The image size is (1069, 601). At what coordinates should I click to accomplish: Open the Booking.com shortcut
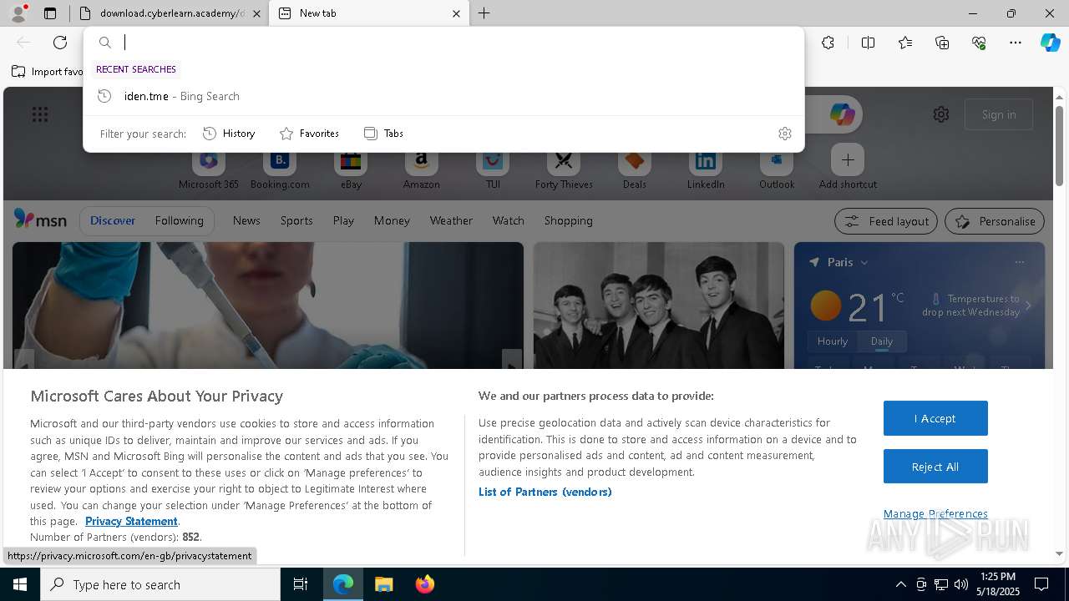tap(280, 169)
